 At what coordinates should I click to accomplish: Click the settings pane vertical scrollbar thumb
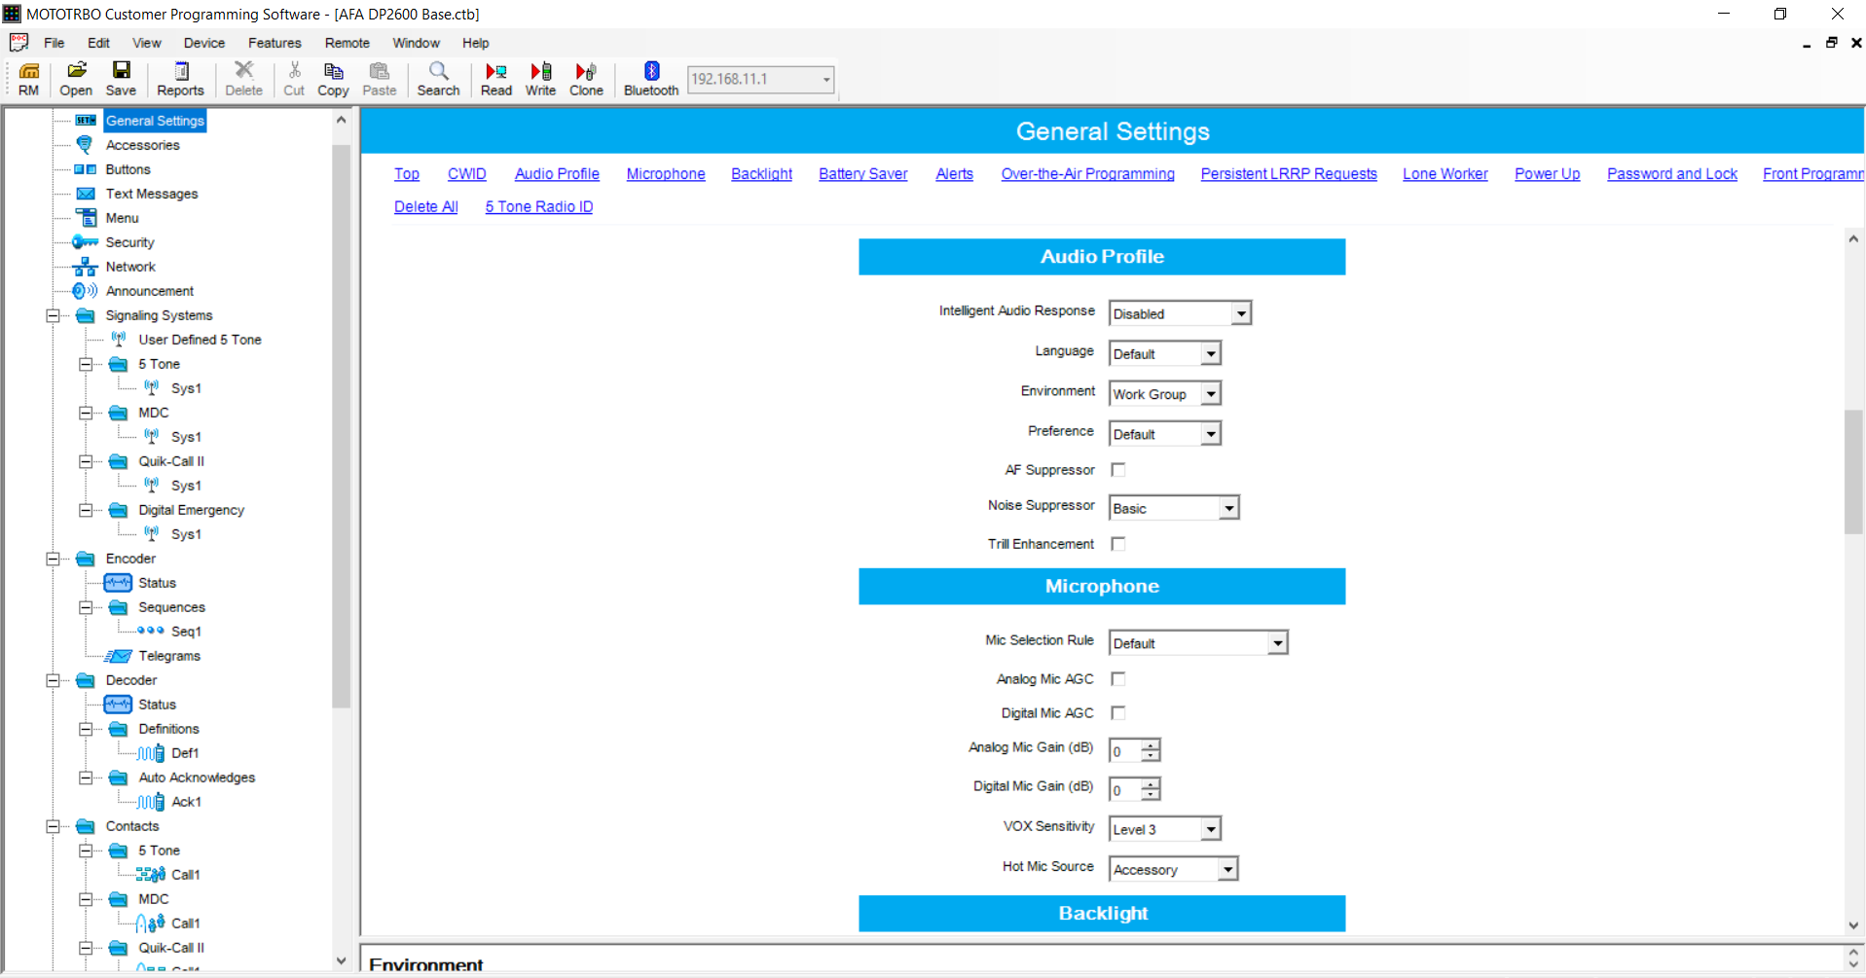(x=1853, y=472)
